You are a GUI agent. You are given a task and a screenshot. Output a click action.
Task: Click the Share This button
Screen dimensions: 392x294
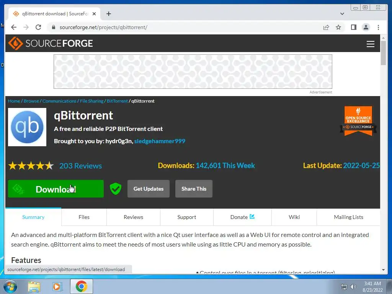click(194, 189)
